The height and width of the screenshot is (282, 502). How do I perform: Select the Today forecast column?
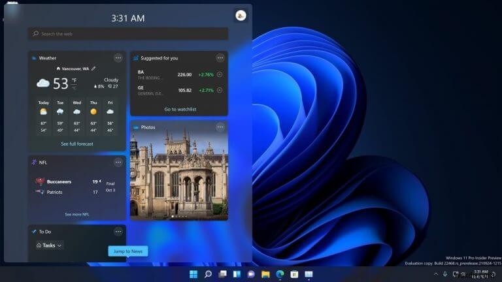(x=44, y=116)
